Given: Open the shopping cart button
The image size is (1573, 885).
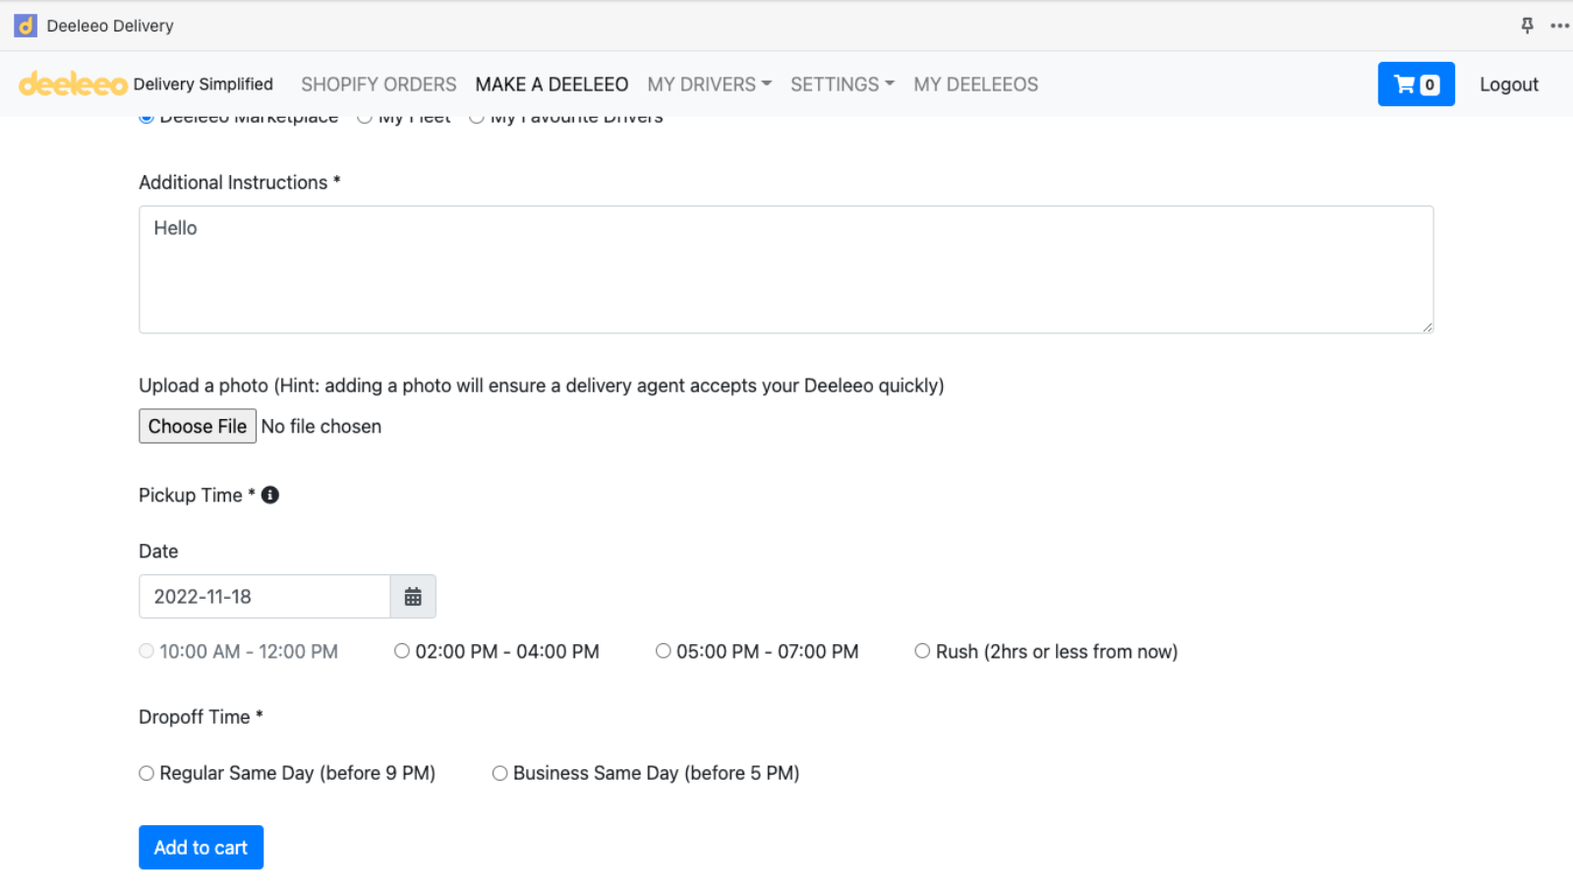Looking at the screenshot, I should point(1416,85).
